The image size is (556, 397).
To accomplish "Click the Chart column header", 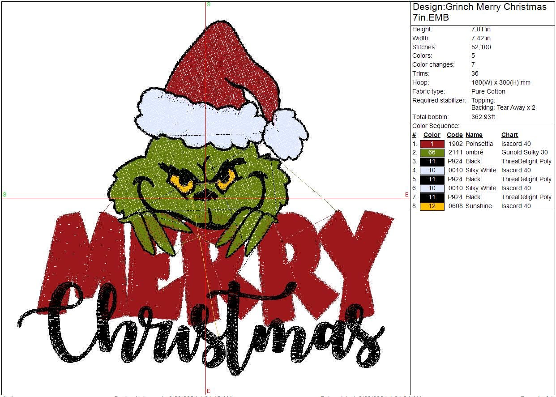I will 509,135.
